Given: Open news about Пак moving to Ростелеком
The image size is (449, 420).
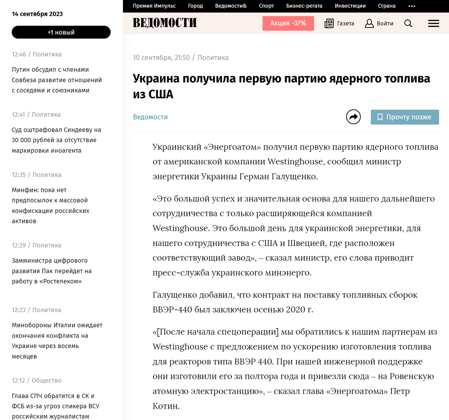Looking at the screenshot, I should 51,271.
